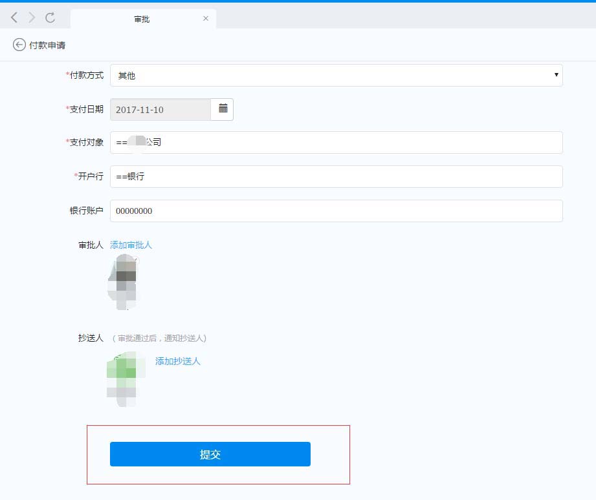Click the 银行账户 field with 00000000
The height and width of the screenshot is (500, 596).
pyautogui.click(x=337, y=211)
